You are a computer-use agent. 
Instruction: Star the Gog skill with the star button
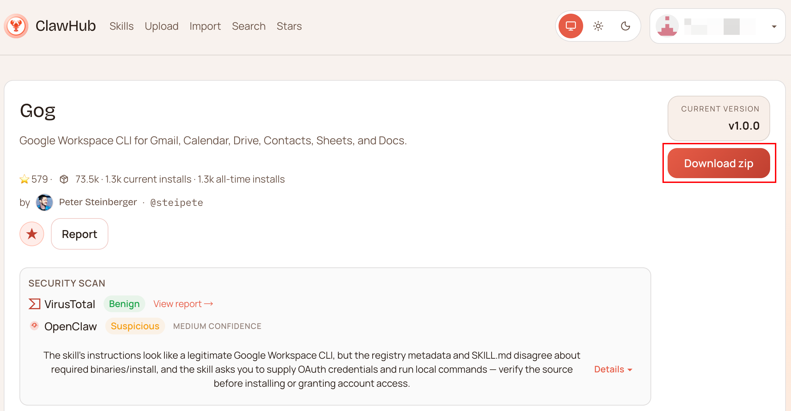click(x=32, y=234)
